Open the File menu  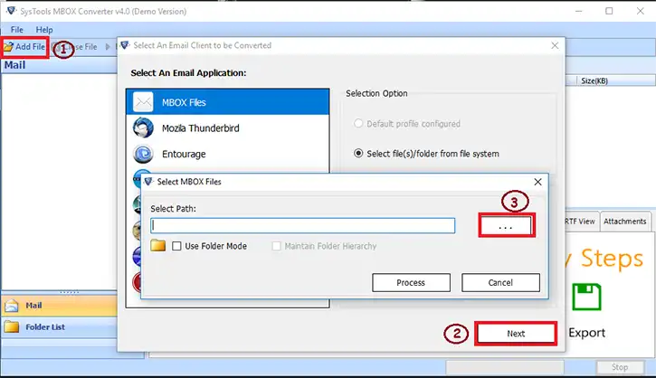16,30
